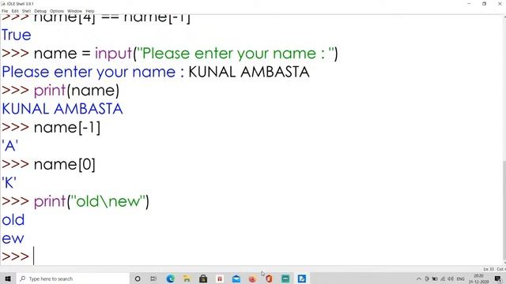The image size is (506, 284).
Task: Click the shell vertical scrollbar thumb
Action: 504,211
